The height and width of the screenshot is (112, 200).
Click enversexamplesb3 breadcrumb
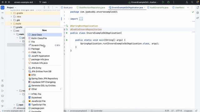point(78,111)
